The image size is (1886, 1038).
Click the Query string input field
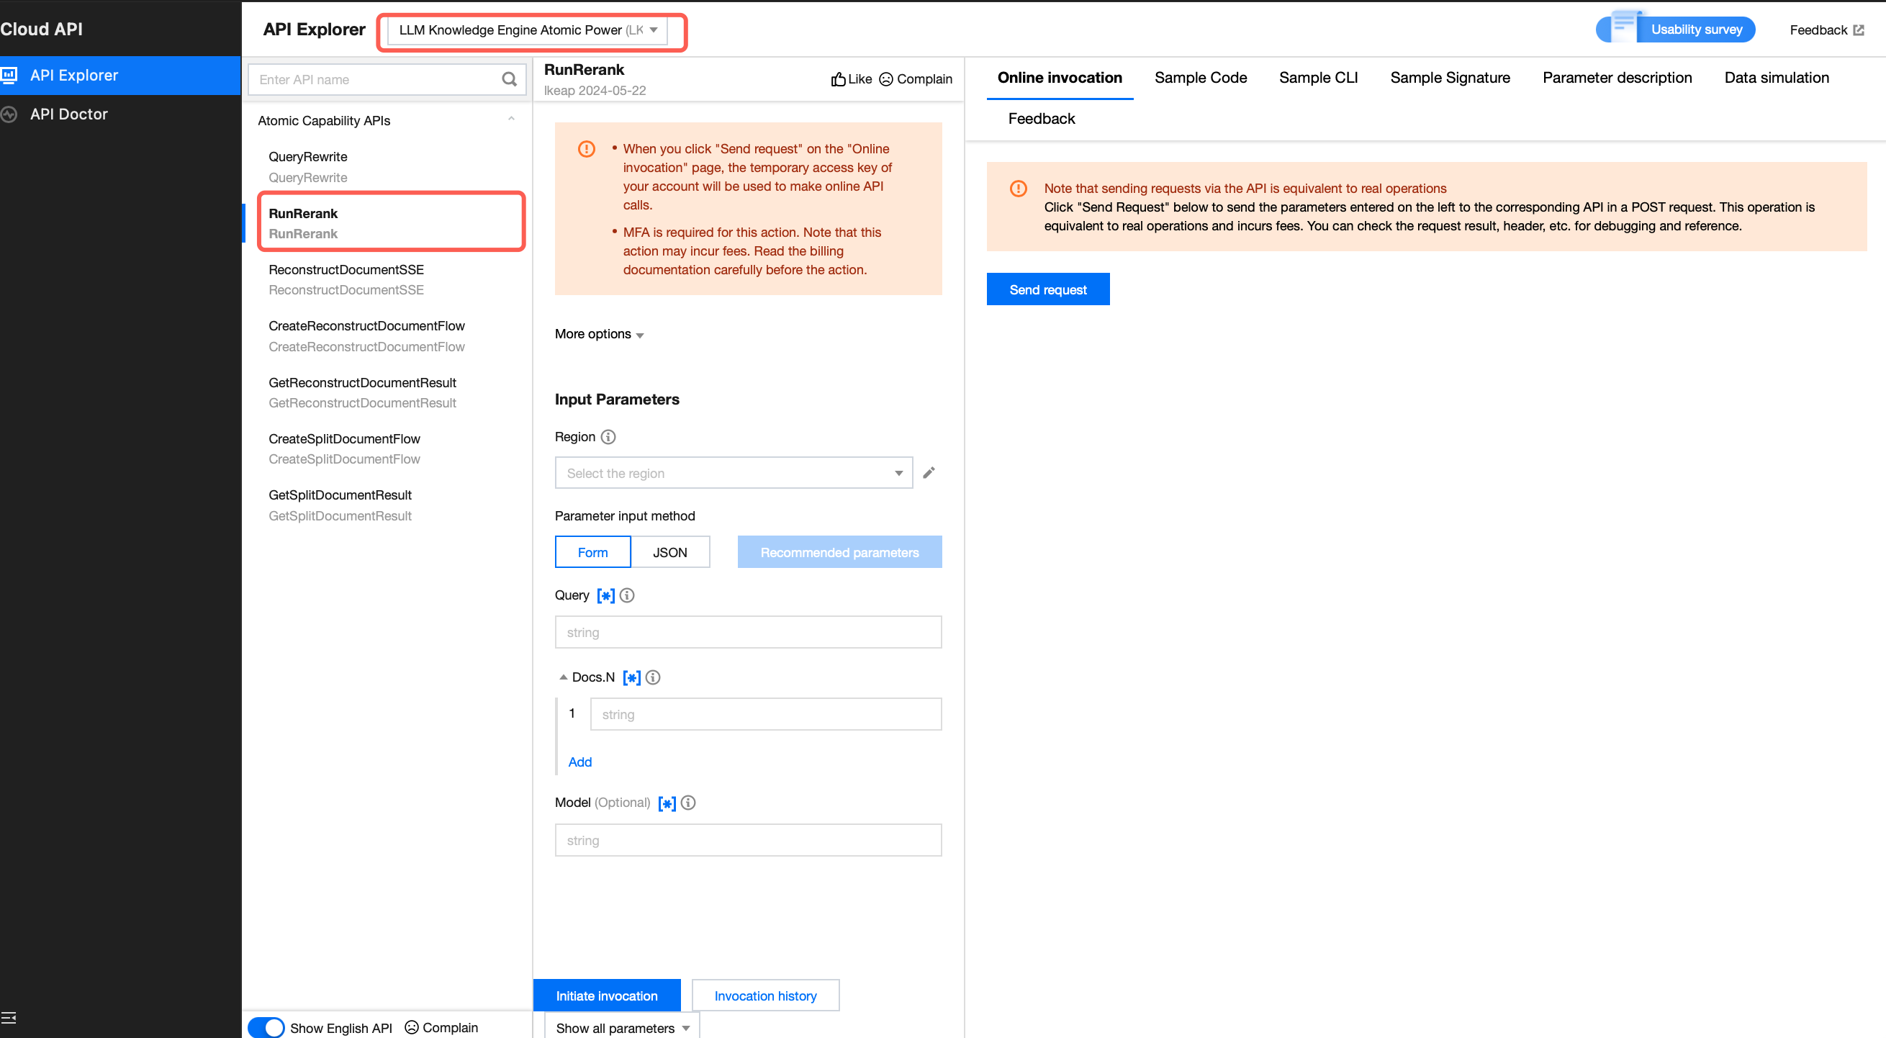click(x=747, y=632)
